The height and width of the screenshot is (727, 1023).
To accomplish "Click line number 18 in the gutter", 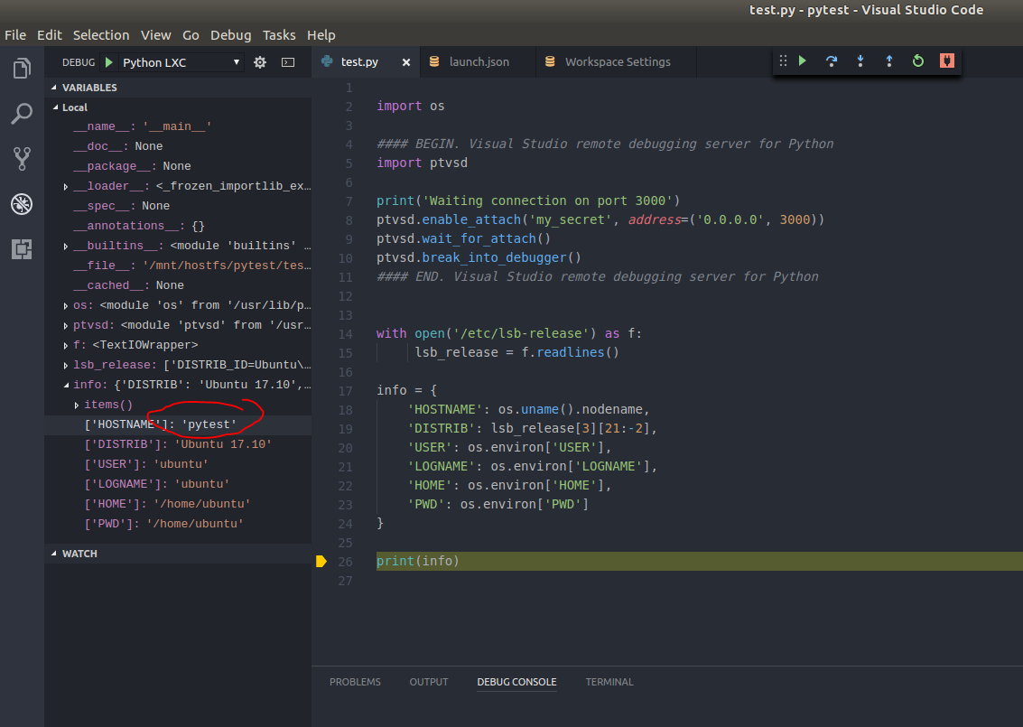I will click(345, 410).
